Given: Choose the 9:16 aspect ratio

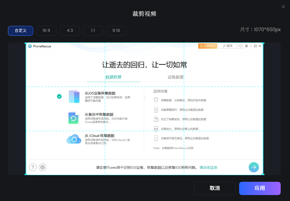Looking at the screenshot, I should [x=116, y=31].
